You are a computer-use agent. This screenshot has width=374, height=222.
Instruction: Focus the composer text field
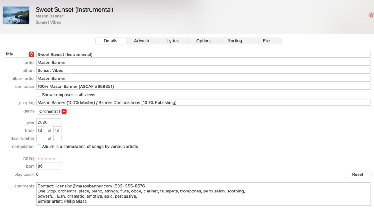click(203, 87)
